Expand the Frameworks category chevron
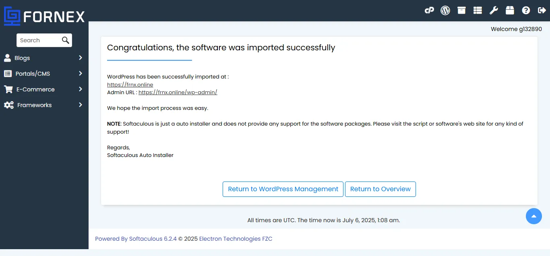The width and height of the screenshot is (550, 256). tap(81, 105)
